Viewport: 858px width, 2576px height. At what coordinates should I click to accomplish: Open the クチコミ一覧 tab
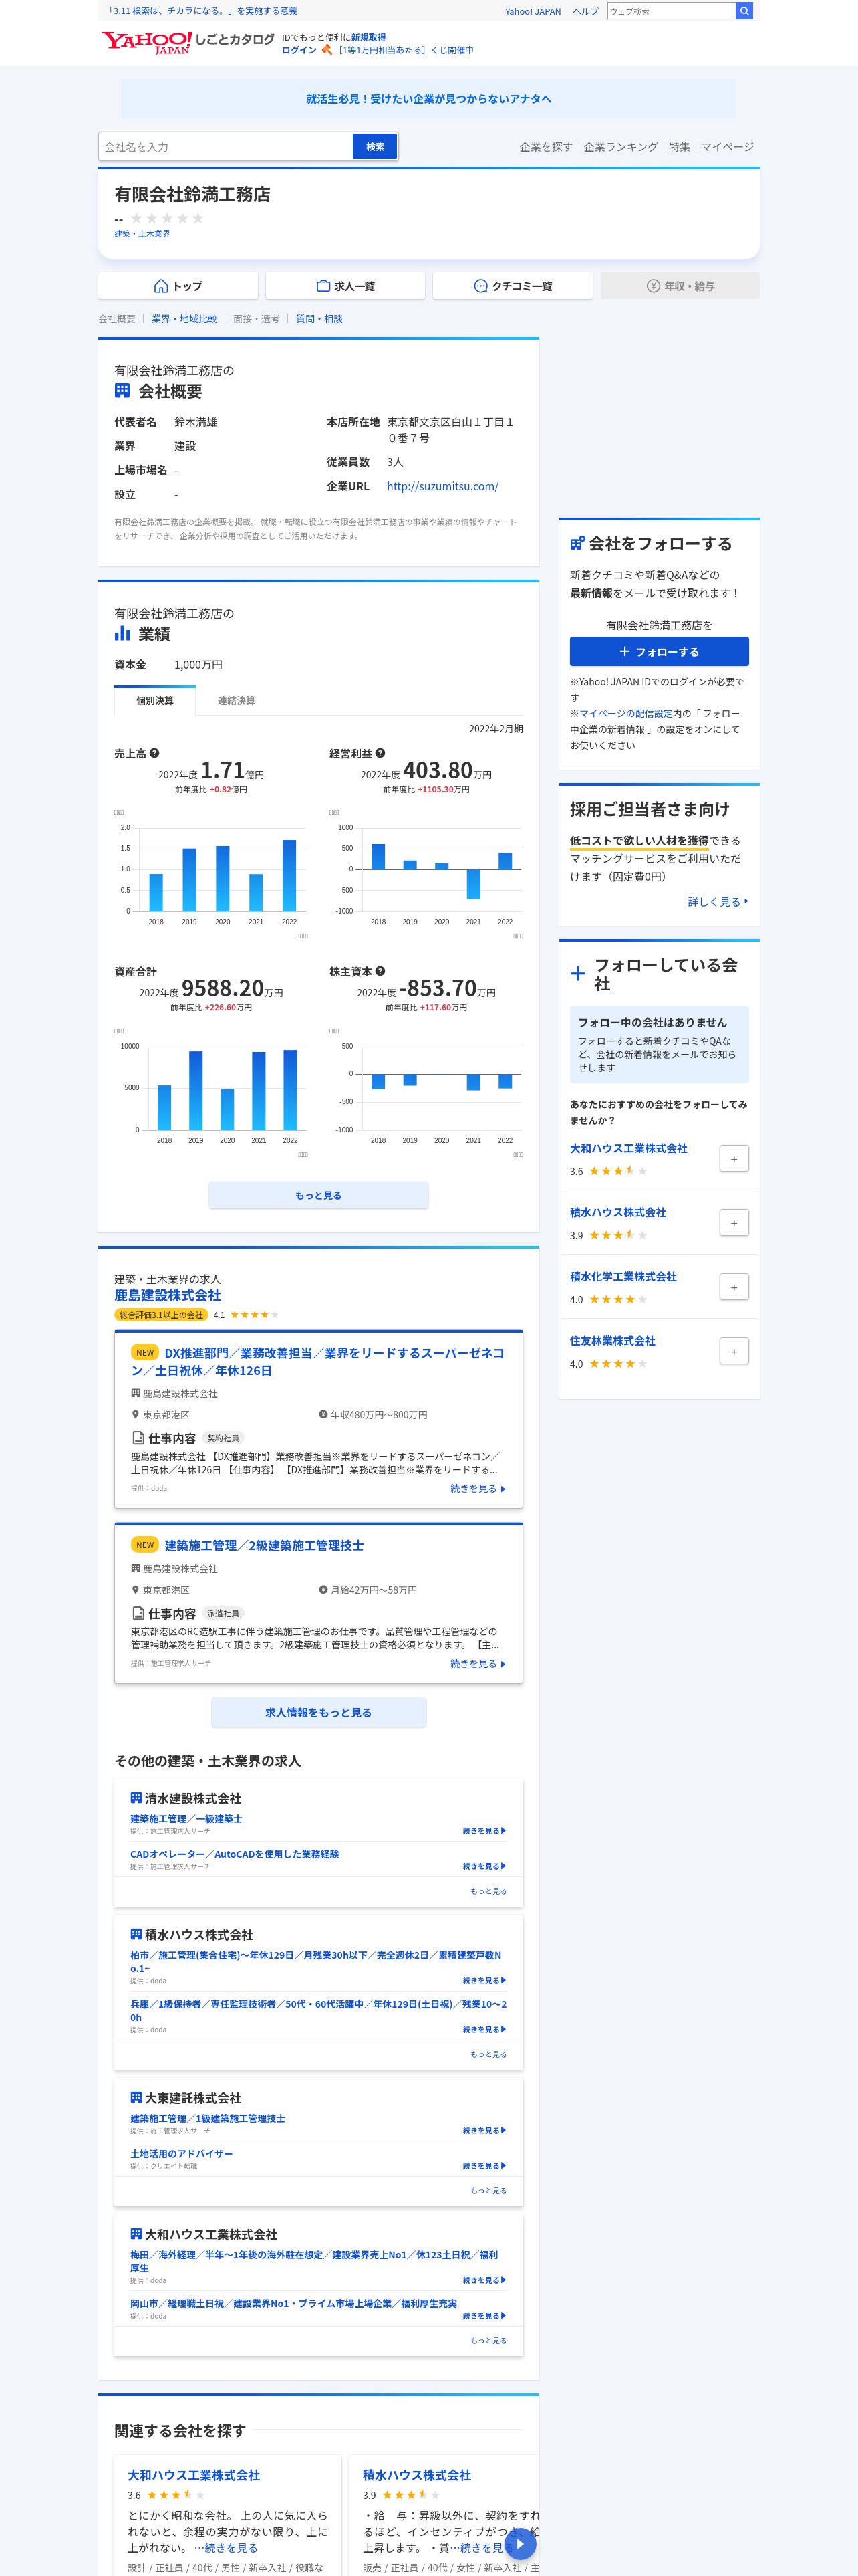513,286
